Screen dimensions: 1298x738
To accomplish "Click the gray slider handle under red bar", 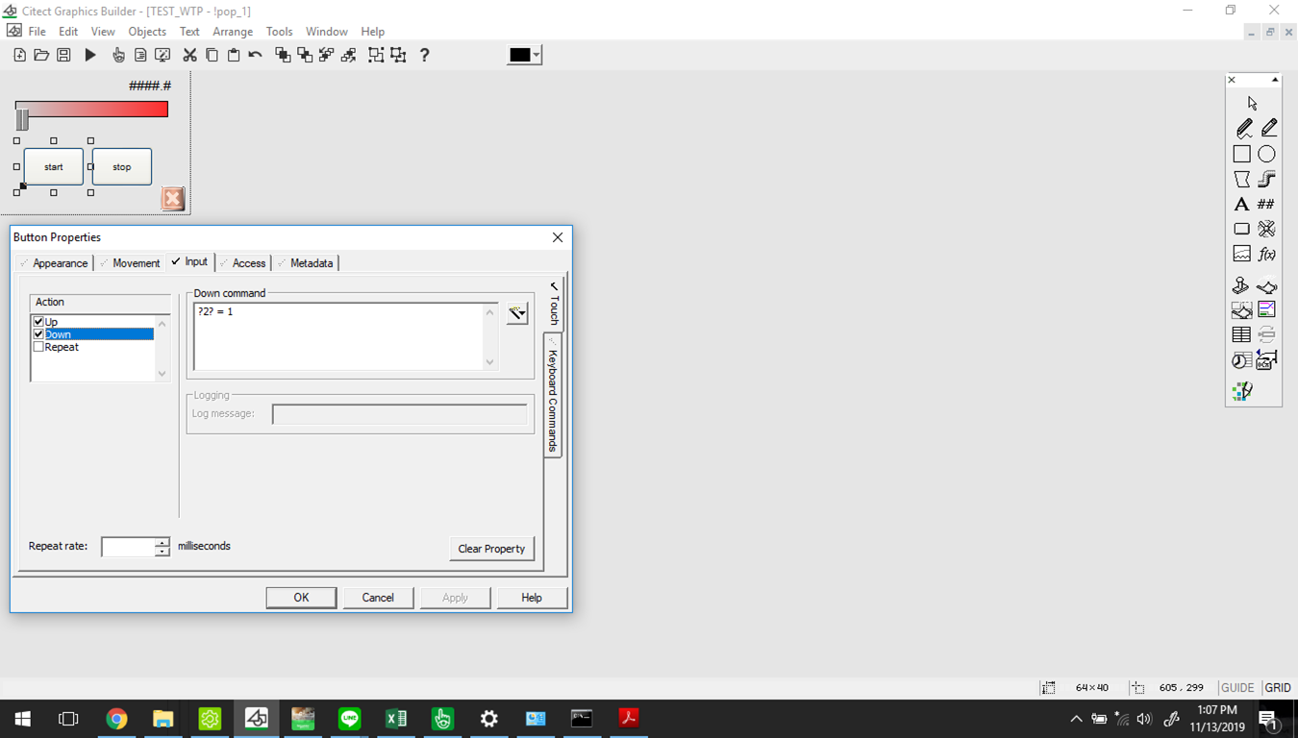I will (x=22, y=119).
